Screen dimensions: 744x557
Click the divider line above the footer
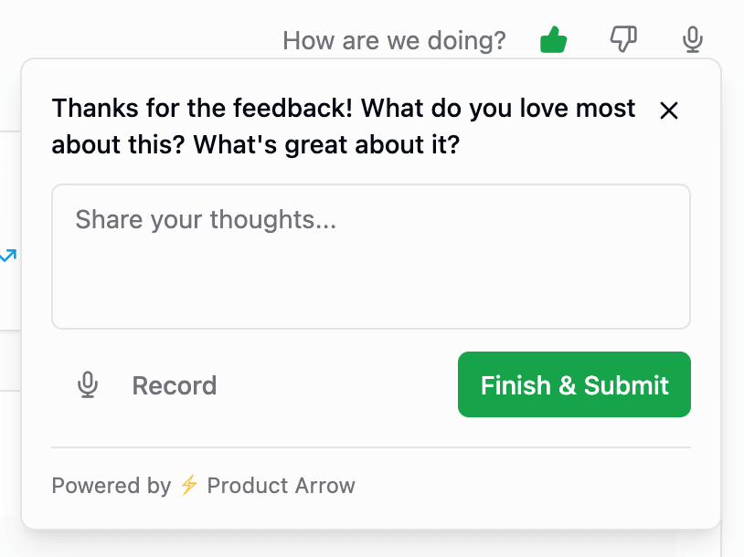coord(370,447)
